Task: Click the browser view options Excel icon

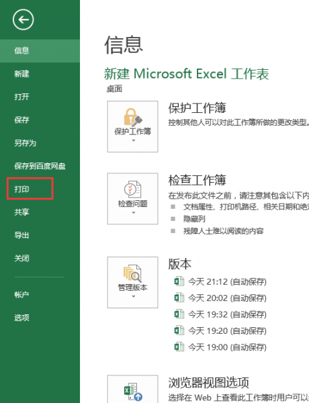Action: click(x=133, y=392)
